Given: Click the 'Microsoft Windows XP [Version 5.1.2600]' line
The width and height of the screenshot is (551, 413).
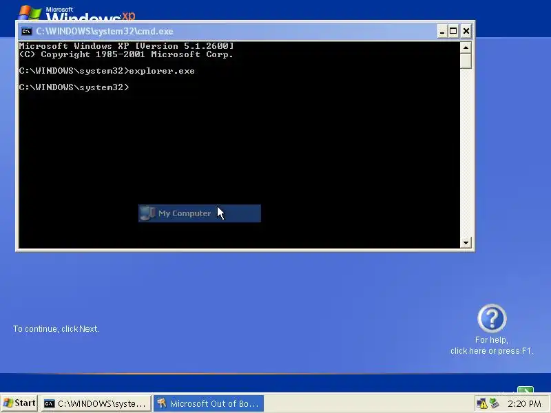Looking at the screenshot, I should point(127,46).
